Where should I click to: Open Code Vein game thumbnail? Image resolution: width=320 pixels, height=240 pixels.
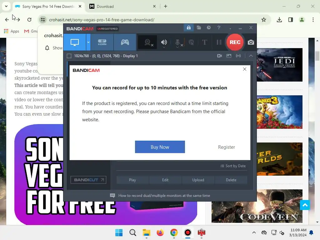257,206
